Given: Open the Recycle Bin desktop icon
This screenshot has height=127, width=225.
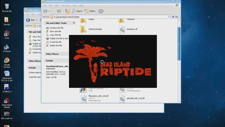Looking at the screenshot, I should 7,8.
